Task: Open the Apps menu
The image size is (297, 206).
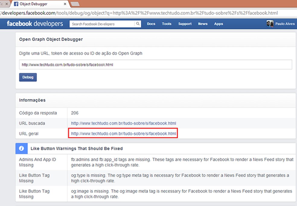Action: [219, 24]
